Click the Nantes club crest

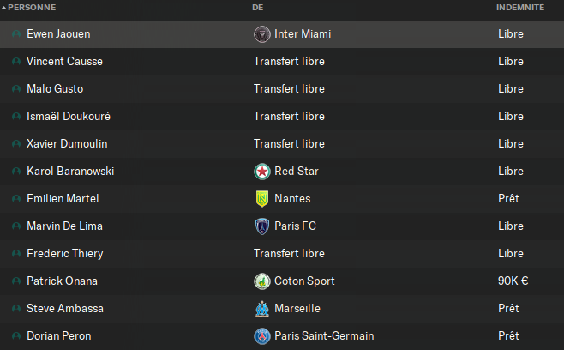262,199
